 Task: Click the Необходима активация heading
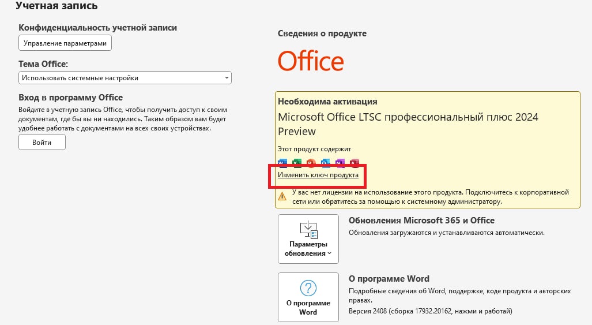[x=327, y=101]
